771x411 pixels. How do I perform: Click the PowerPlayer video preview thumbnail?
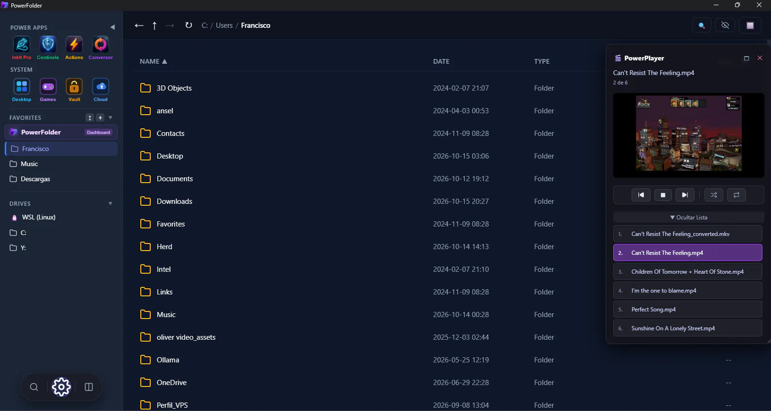[688, 135]
